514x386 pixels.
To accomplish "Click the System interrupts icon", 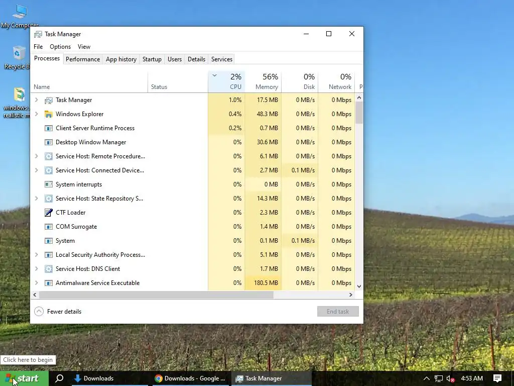I will [x=49, y=184].
